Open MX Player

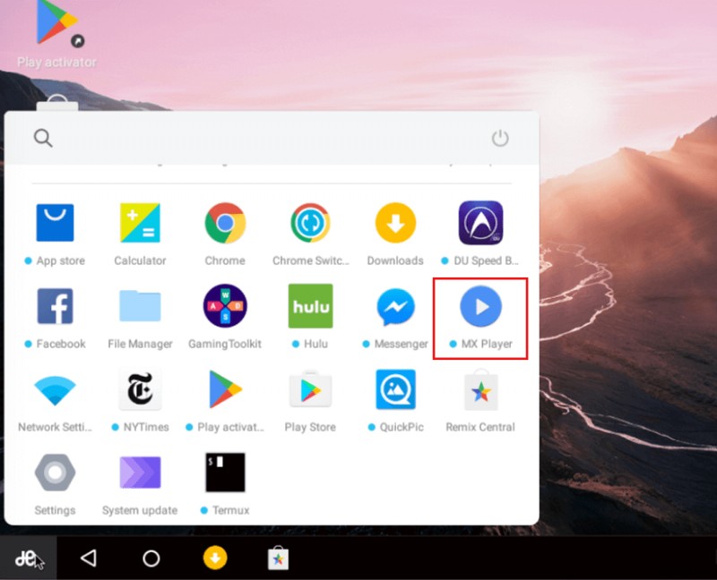[479, 307]
